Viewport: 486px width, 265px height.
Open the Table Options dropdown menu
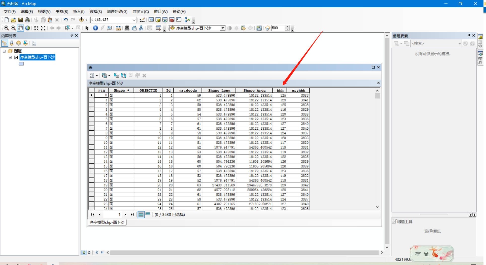tap(92, 75)
